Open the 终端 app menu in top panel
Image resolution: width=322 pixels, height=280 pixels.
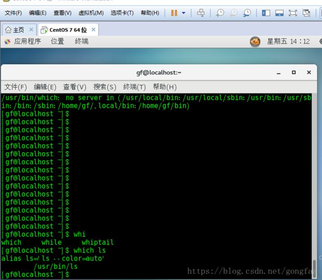click(x=82, y=42)
